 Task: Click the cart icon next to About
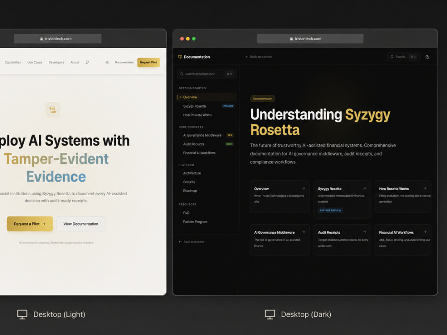(87, 63)
